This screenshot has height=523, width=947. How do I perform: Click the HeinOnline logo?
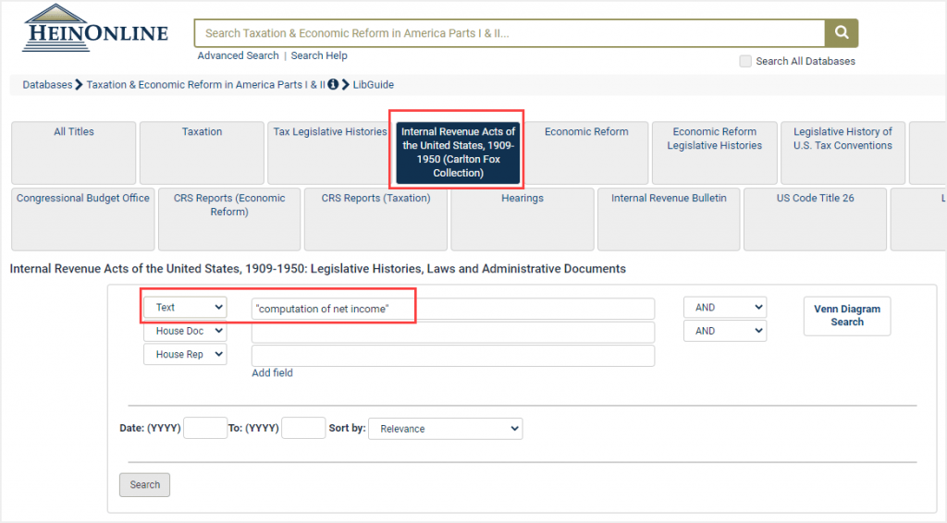pyautogui.click(x=95, y=29)
